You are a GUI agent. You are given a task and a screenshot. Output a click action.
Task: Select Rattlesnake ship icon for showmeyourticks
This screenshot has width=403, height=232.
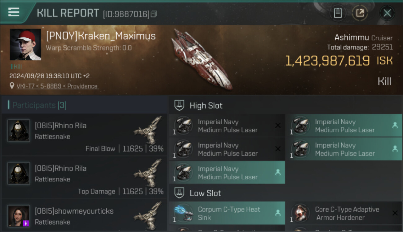[x=148, y=214]
